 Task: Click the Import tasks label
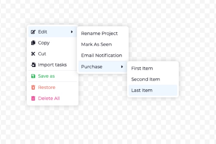pyautogui.click(x=52, y=65)
